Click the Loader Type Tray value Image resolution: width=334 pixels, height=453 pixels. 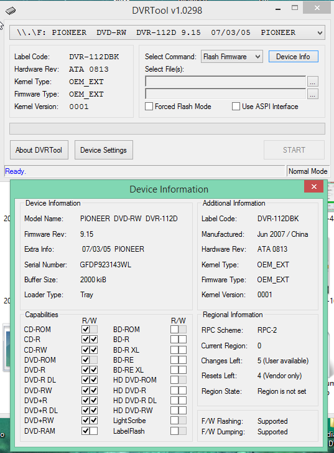(x=86, y=295)
